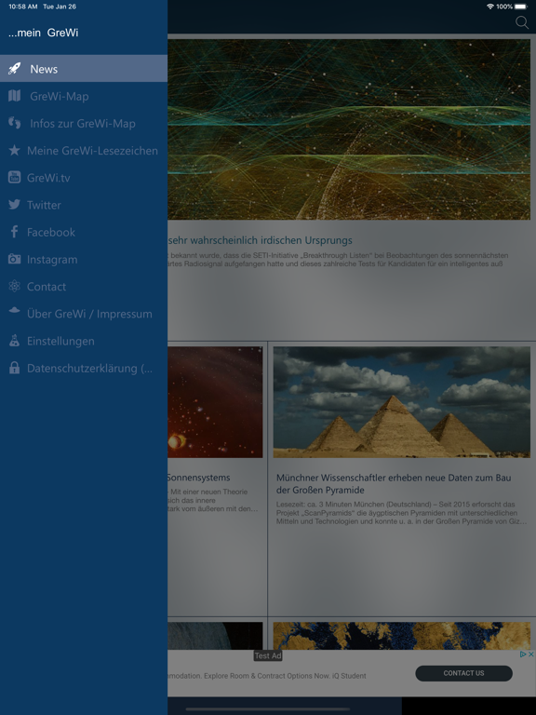This screenshot has height=715, width=536.
Task: Click the map icon beside GreWi-Map
Action: (x=15, y=96)
